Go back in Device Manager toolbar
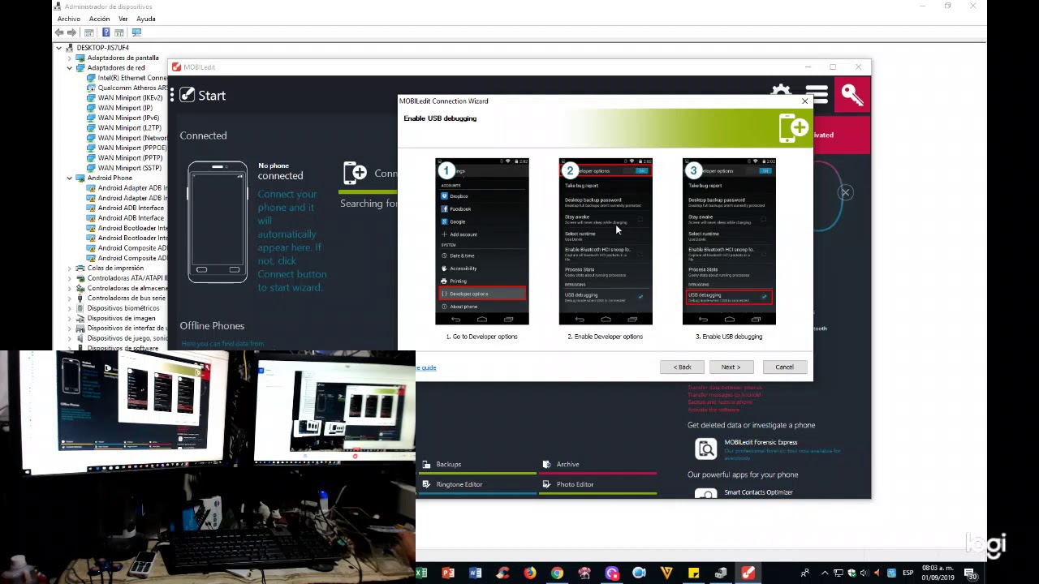 tap(59, 32)
